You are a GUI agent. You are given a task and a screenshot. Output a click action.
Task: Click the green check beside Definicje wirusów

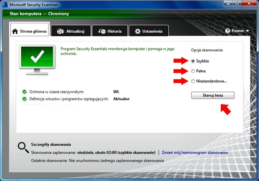[24, 99]
